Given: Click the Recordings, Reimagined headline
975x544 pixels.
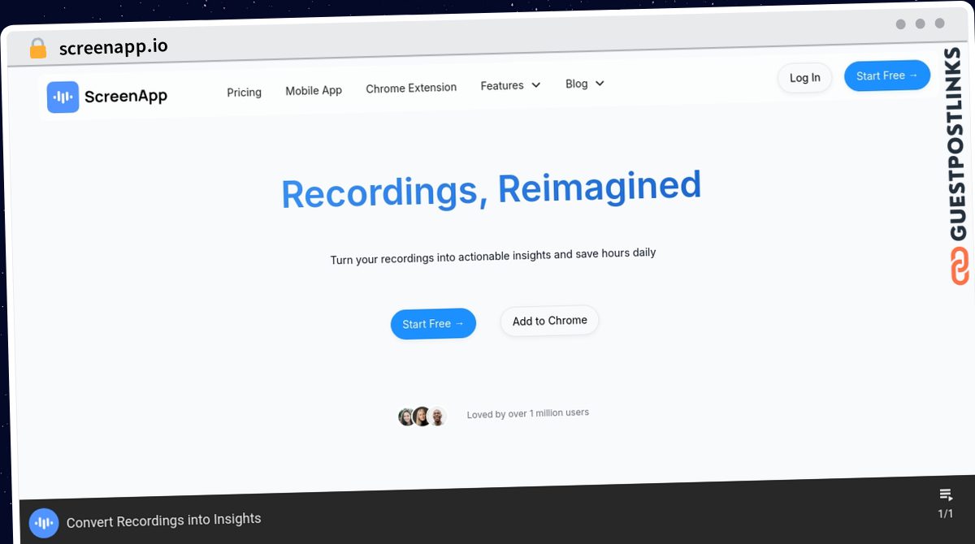Looking at the screenshot, I should [x=491, y=191].
